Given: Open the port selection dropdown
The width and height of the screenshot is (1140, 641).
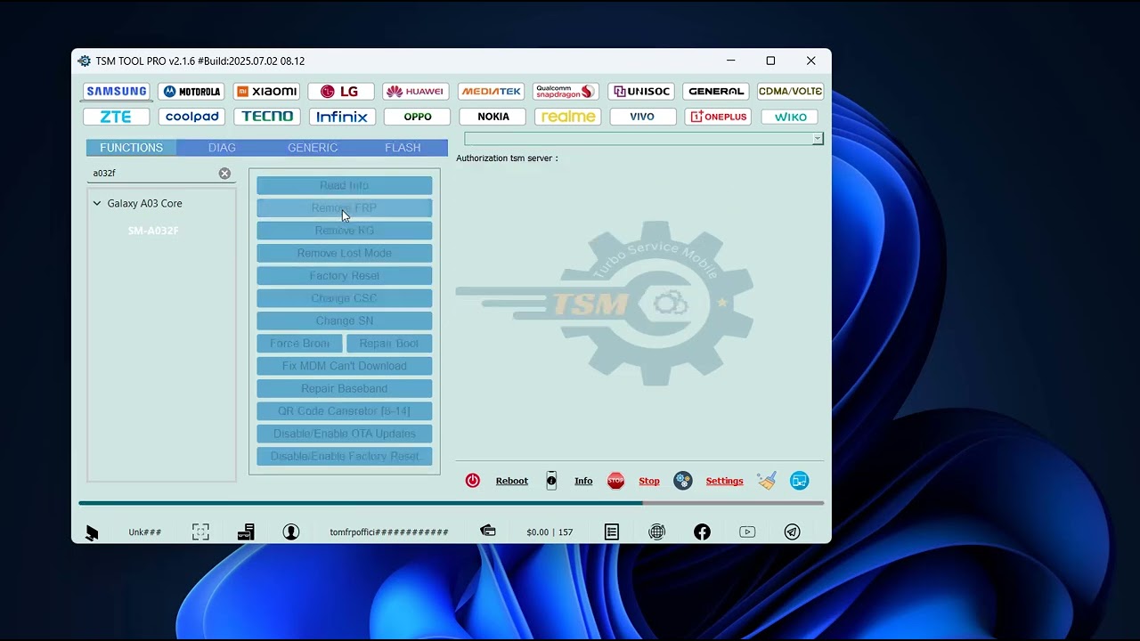Looking at the screenshot, I should [x=818, y=139].
